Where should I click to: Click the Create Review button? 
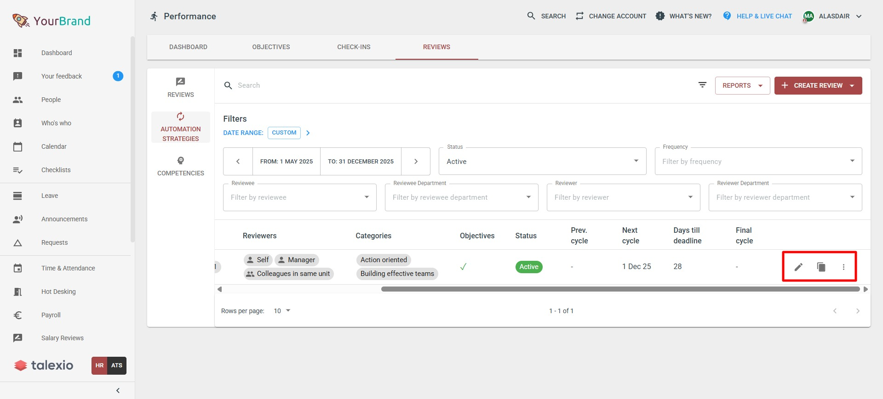813,85
